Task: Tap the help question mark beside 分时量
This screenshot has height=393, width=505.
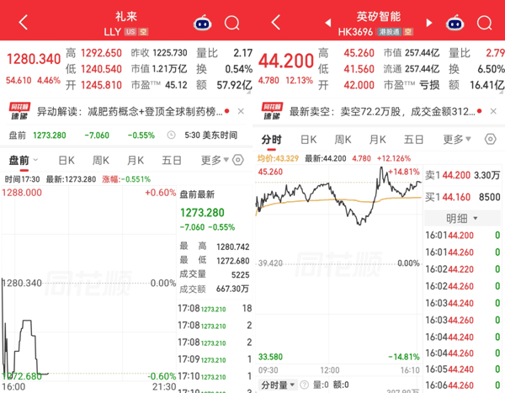Action: (x=305, y=385)
